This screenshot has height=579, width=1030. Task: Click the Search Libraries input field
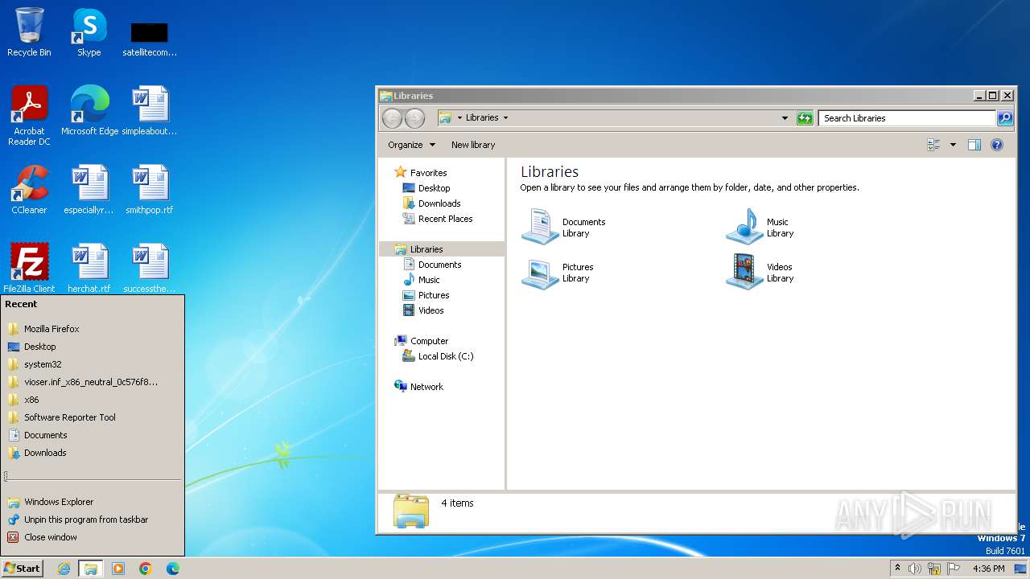point(907,118)
